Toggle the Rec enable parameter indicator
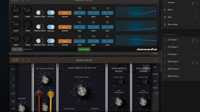 click(165, 25)
